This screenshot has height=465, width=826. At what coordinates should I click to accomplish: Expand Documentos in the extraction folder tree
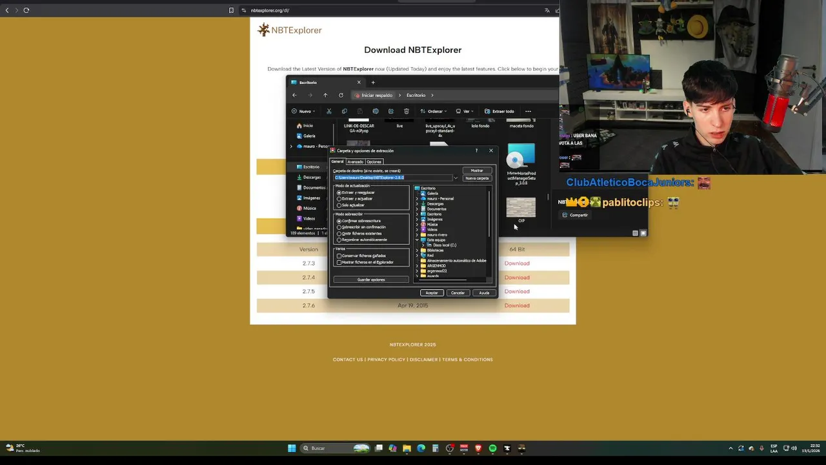[x=417, y=209]
